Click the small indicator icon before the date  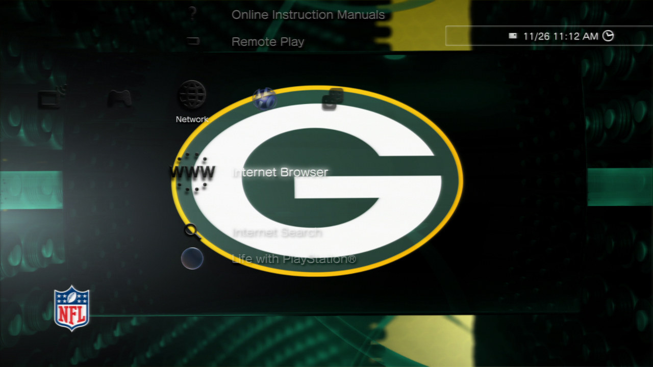[x=513, y=36]
